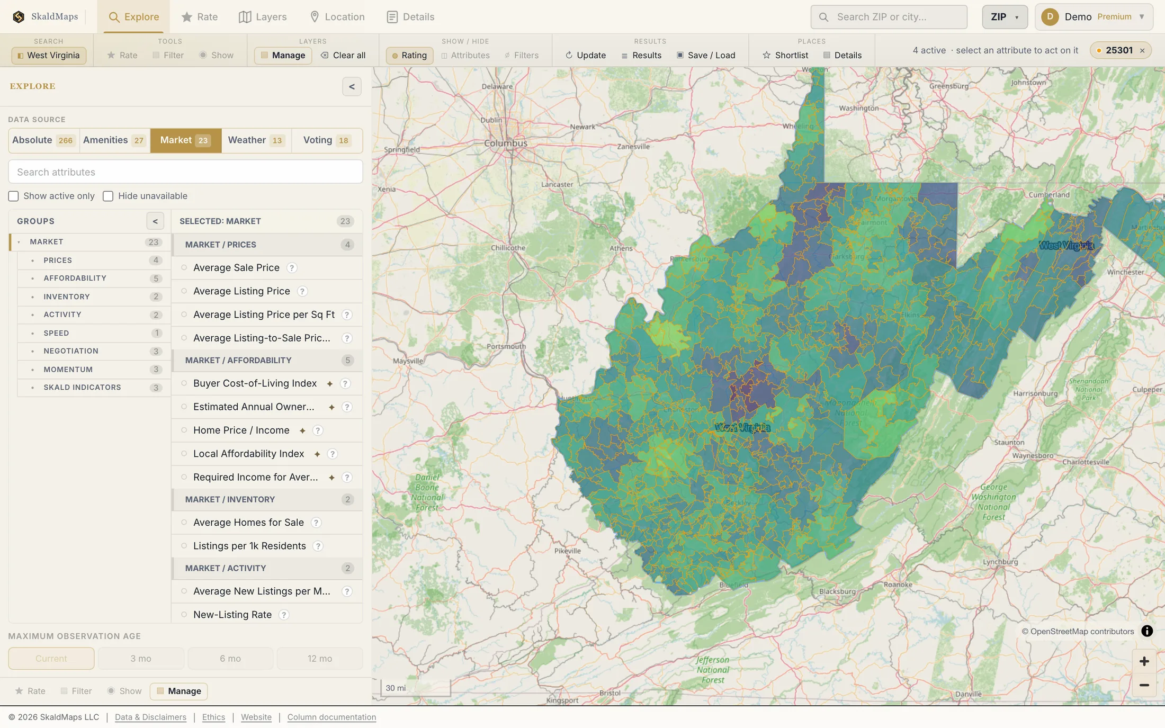Toggle the Rating show/hide button
This screenshot has width=1165, height=728.
click(x=409, y=55)
